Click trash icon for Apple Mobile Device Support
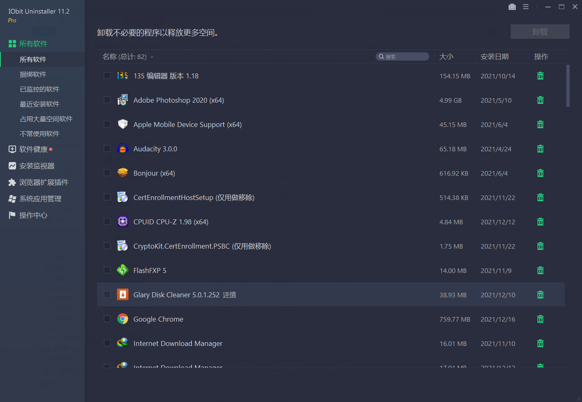The width and height of the screenshot is (582, 402). [540, 125]
